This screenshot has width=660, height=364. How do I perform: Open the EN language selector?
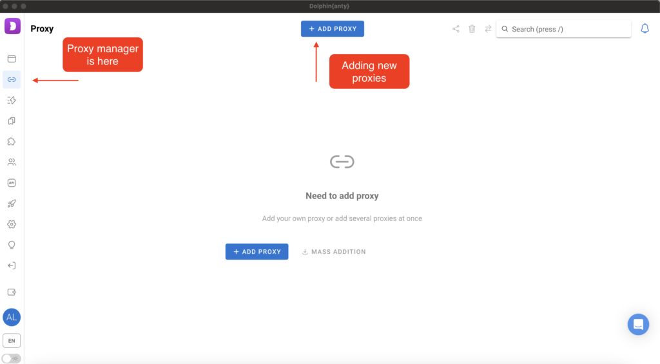[12, 340]
